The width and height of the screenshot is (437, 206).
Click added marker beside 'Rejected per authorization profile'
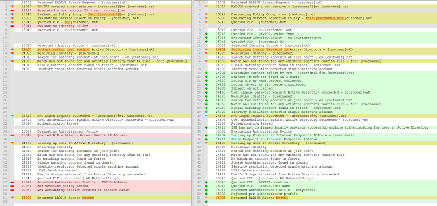tap(206, 194)
